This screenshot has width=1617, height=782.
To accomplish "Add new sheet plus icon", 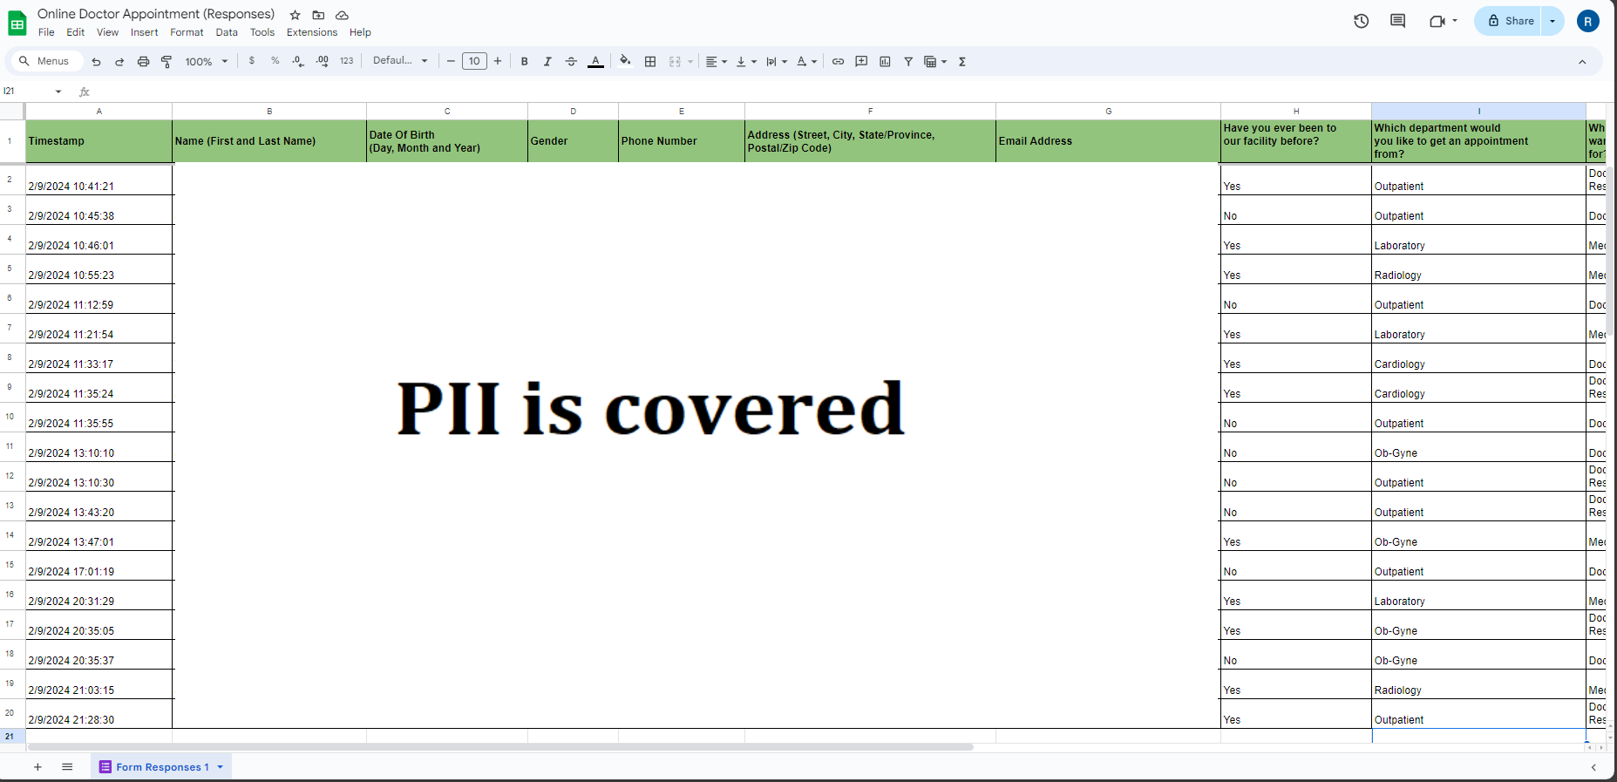I will [x=37, y=767].
